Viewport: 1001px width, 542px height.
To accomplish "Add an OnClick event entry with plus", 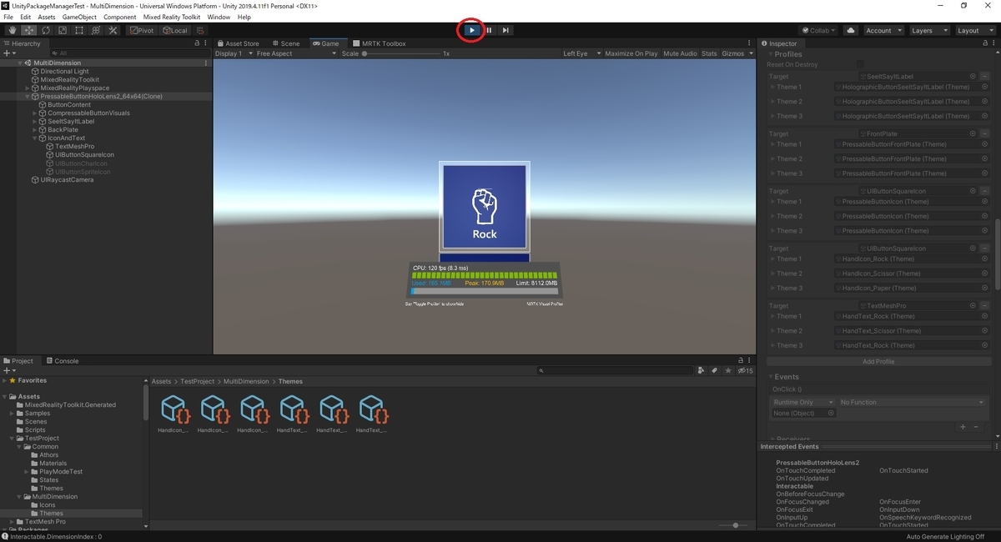I will [963, 426].
